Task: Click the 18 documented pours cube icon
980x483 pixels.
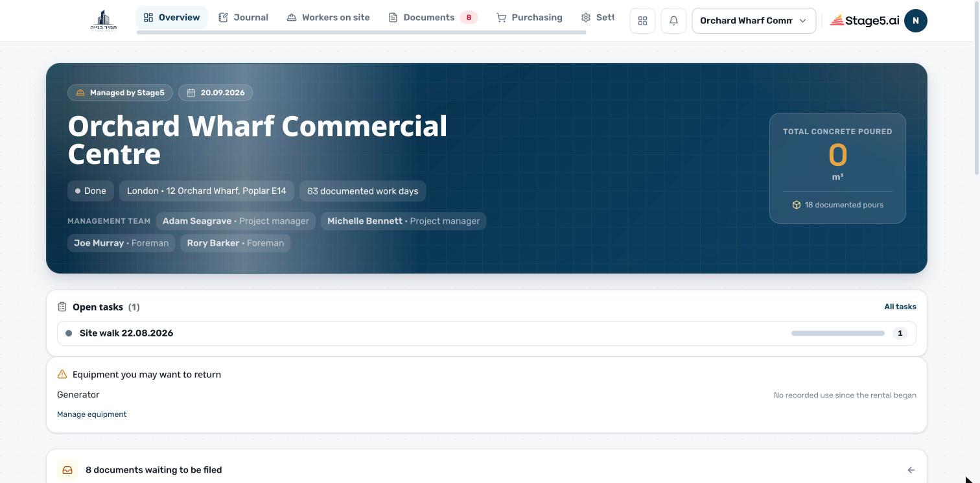Action: (797, 205)
